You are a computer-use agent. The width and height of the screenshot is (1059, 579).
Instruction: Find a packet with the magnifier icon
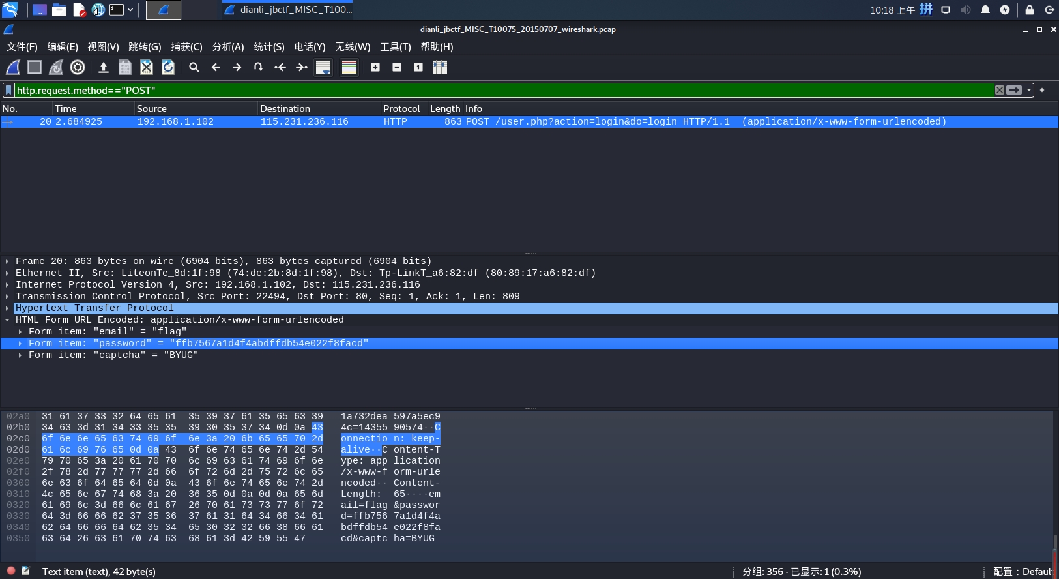(x=194, y=67)
